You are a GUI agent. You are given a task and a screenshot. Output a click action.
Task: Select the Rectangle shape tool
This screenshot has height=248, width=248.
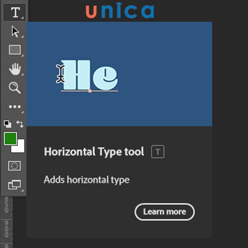(x=15, y=50)
